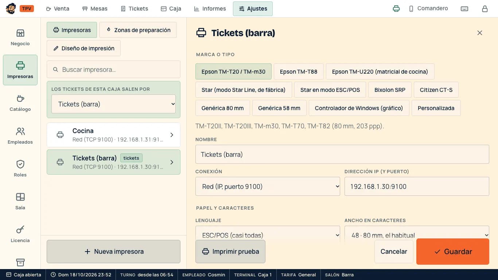This screenshot has height=280, width=498.
Task: Add a Nueva impresora
Action: click(x=113, y=252)
